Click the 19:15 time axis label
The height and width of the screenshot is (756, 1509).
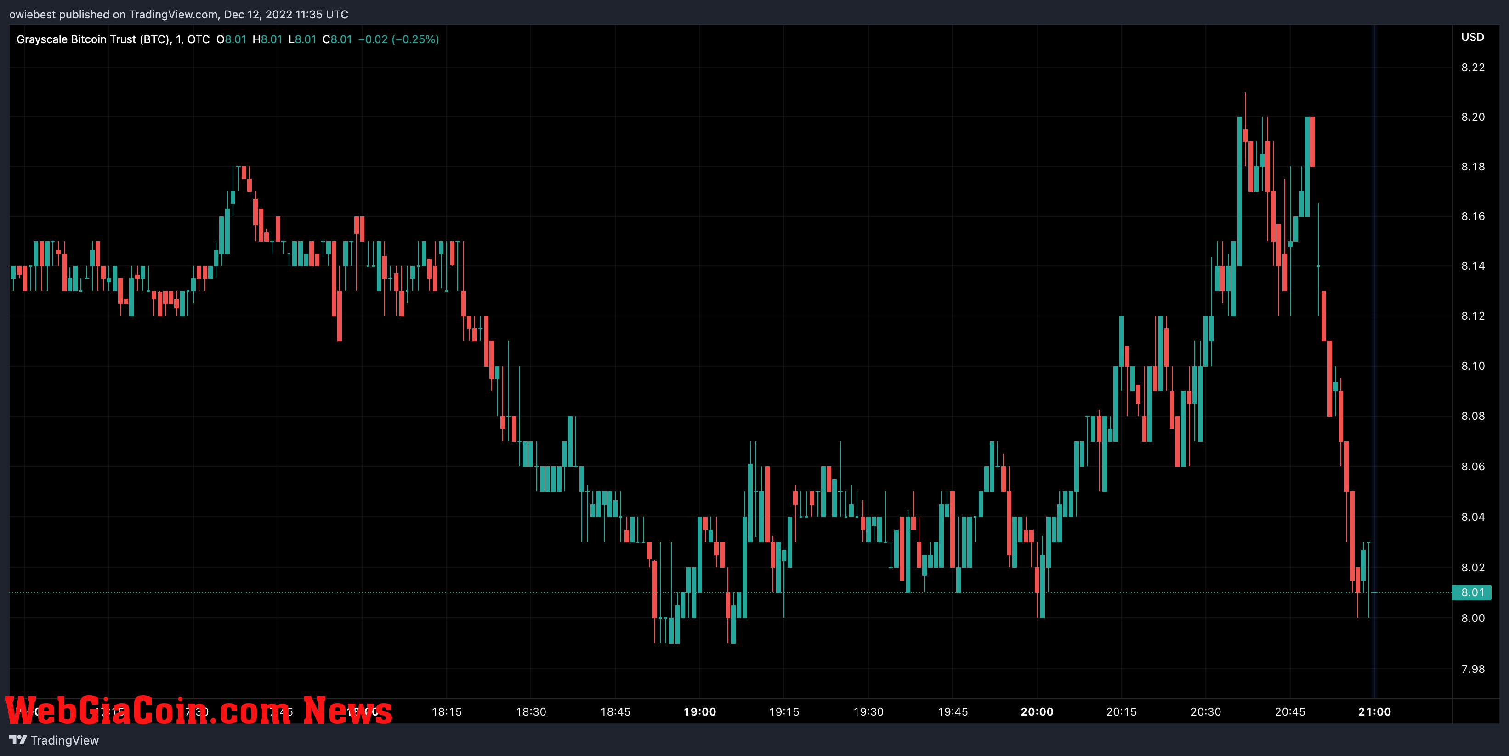click(784, 712)
